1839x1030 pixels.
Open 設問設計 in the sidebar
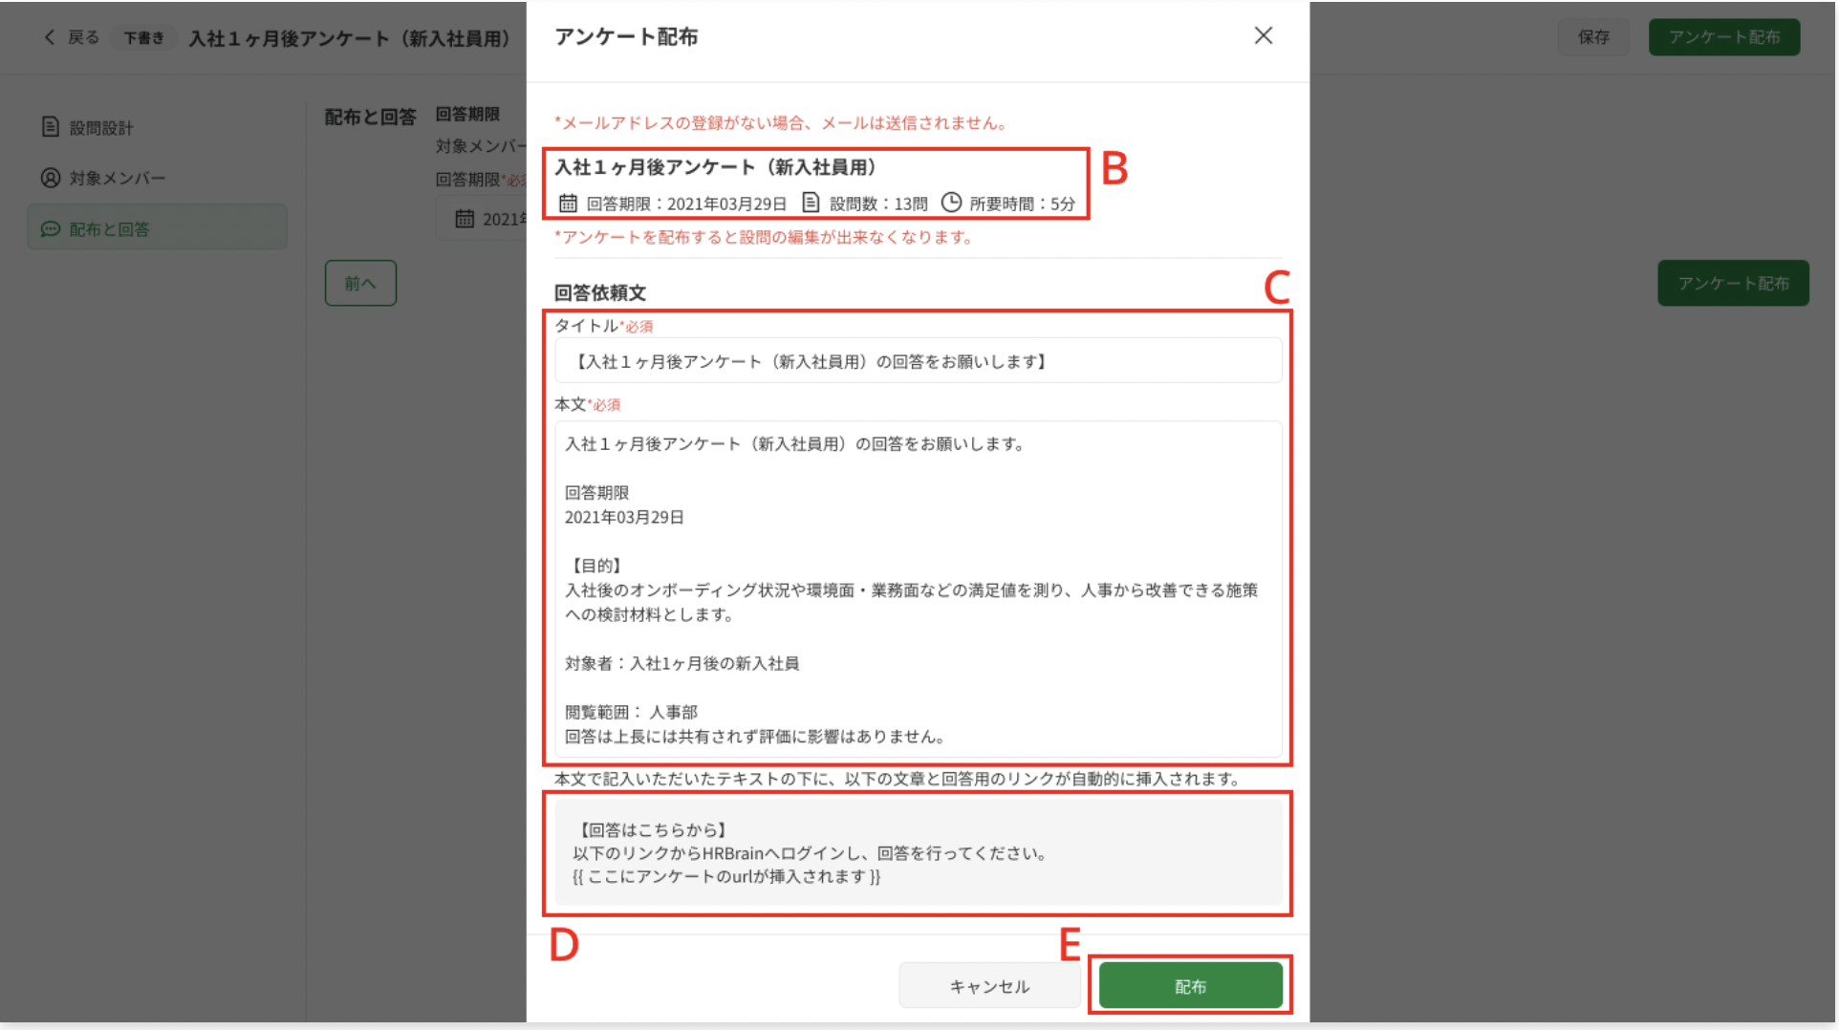pyautogui.click(x=158, y=127)
